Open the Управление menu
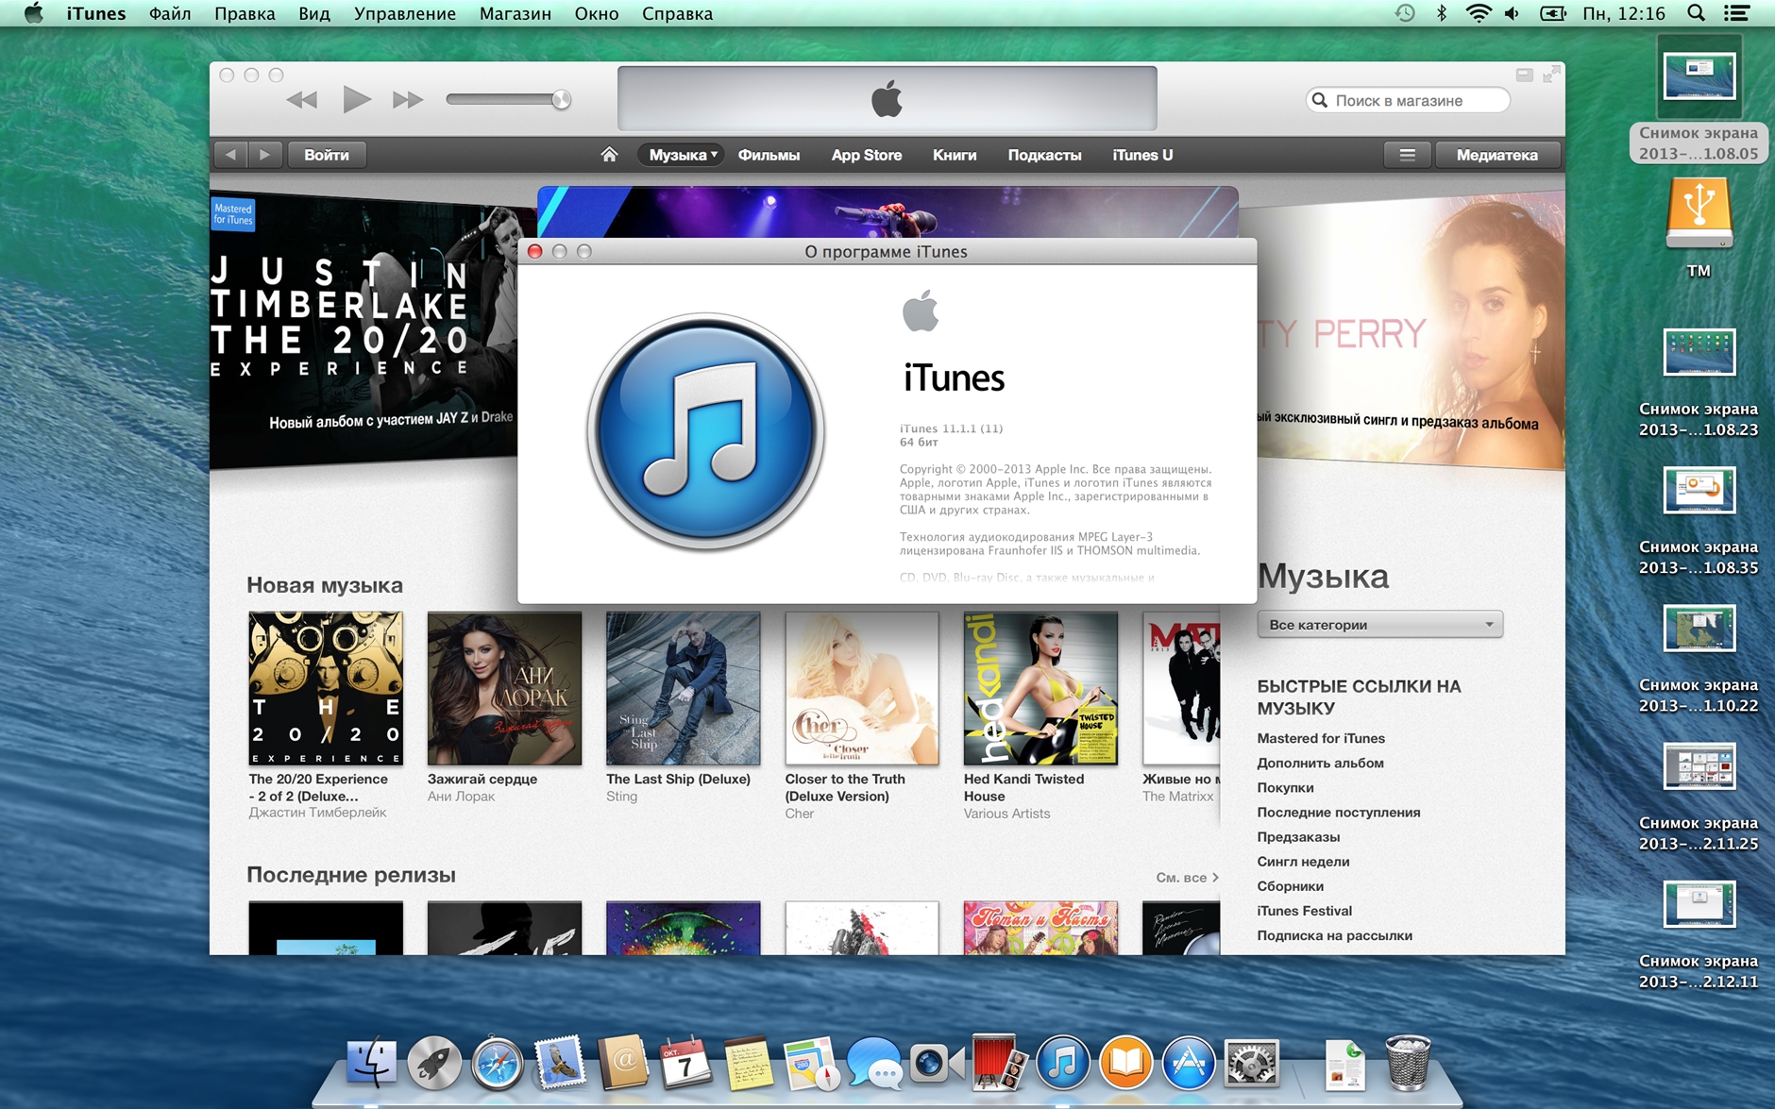 [405, 13]
